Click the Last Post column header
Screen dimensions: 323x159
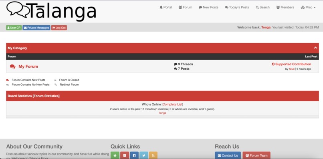tap(311, 56)
